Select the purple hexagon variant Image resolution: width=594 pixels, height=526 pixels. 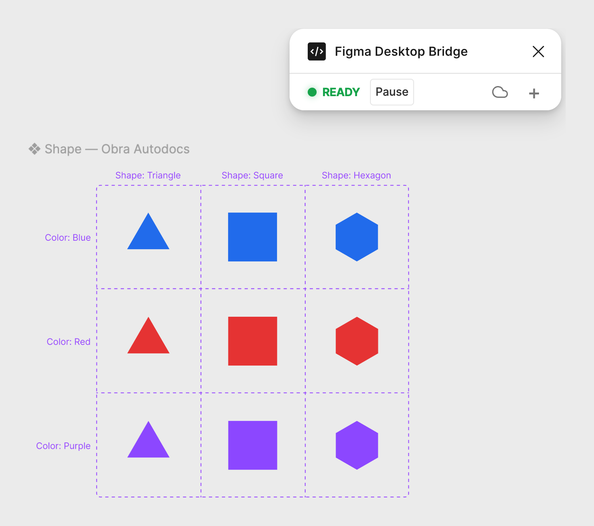pyautogui.click(x=357, y=445)
